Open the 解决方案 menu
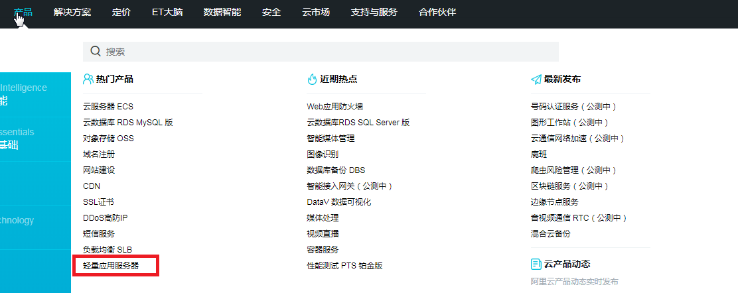Image resolution: width=738 pixels, height=293 pixels. click(x=72, y=12)
